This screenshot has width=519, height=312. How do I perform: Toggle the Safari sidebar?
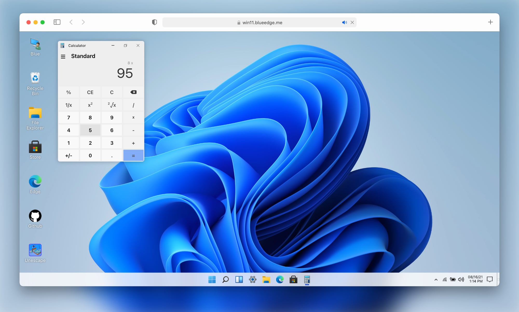click(x=57, y=22)
